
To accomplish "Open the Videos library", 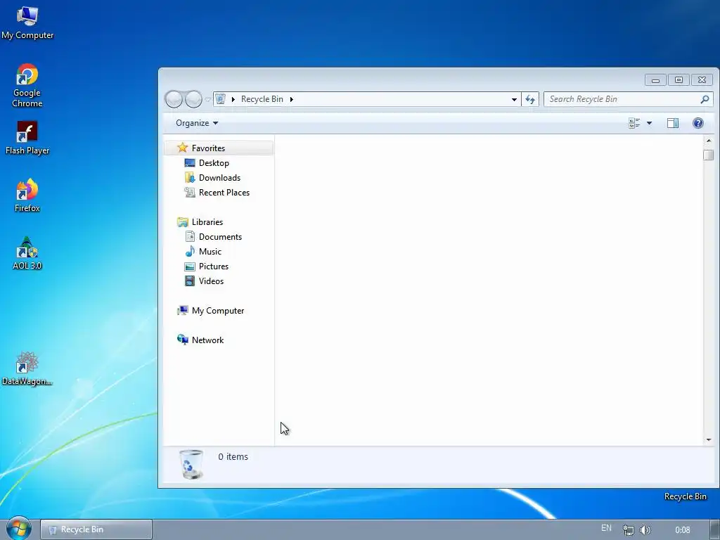I will point(211,281).
